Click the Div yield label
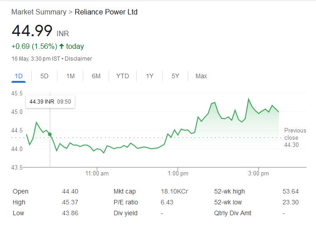Viewport: 316px width, 227px height. [125, 213]
